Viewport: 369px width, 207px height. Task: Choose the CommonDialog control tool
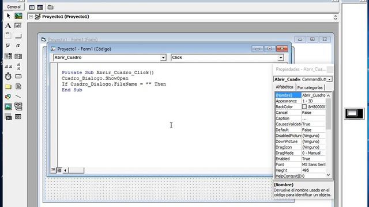coord(18,117)
